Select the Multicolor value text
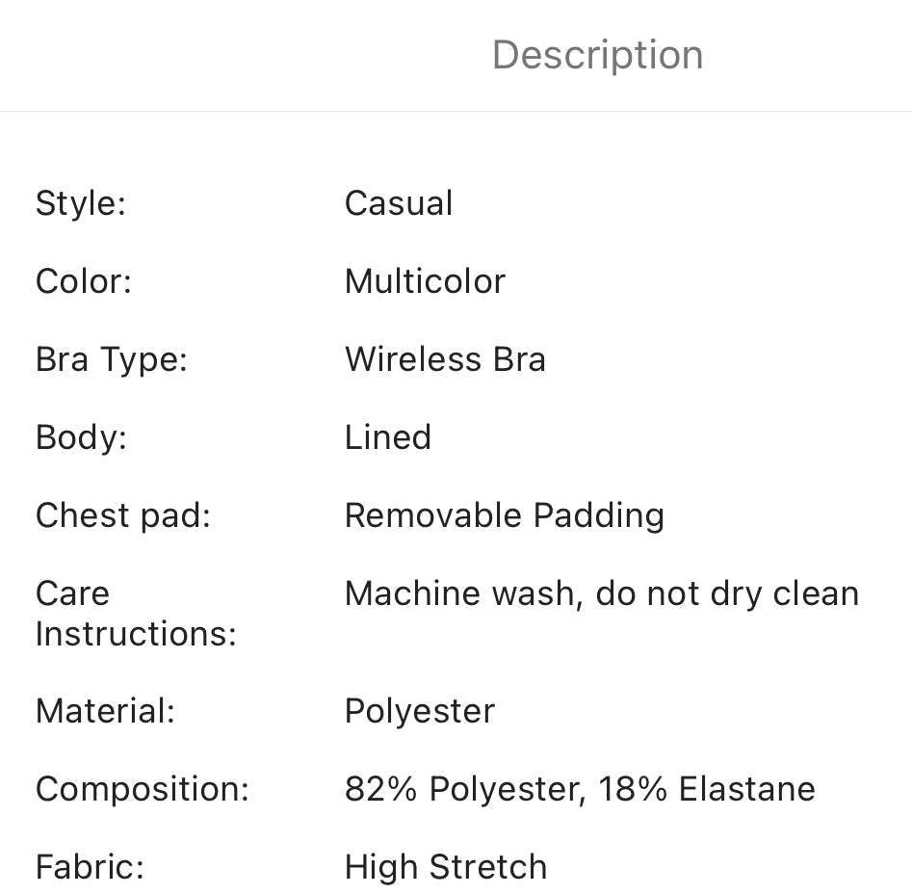912x895 pixels. 425,281
